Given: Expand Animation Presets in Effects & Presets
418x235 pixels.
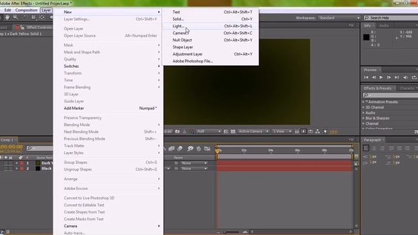Looking at the screenshot, I should pyautogui.click(x=364, y=102).
